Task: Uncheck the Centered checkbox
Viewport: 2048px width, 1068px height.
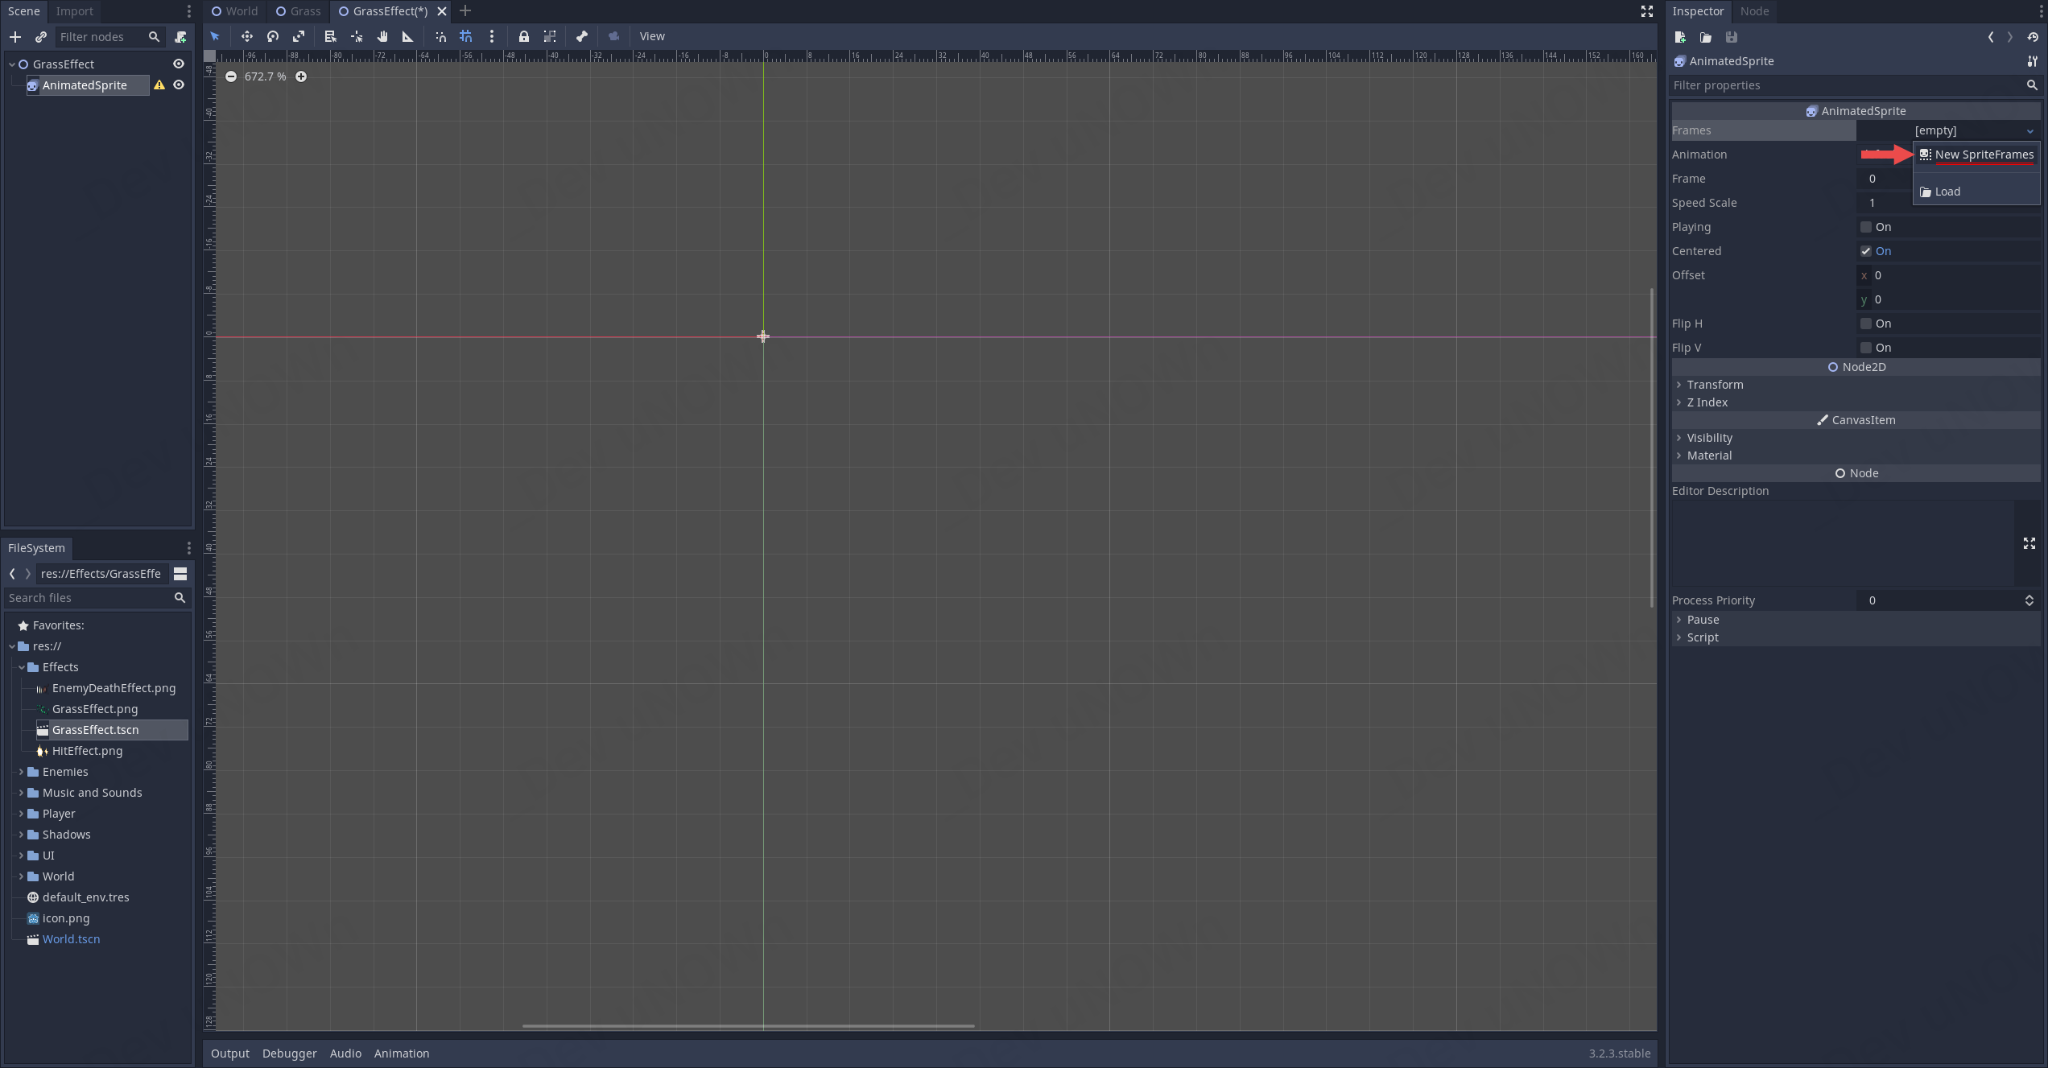Action: click(x=1866, y=251)
